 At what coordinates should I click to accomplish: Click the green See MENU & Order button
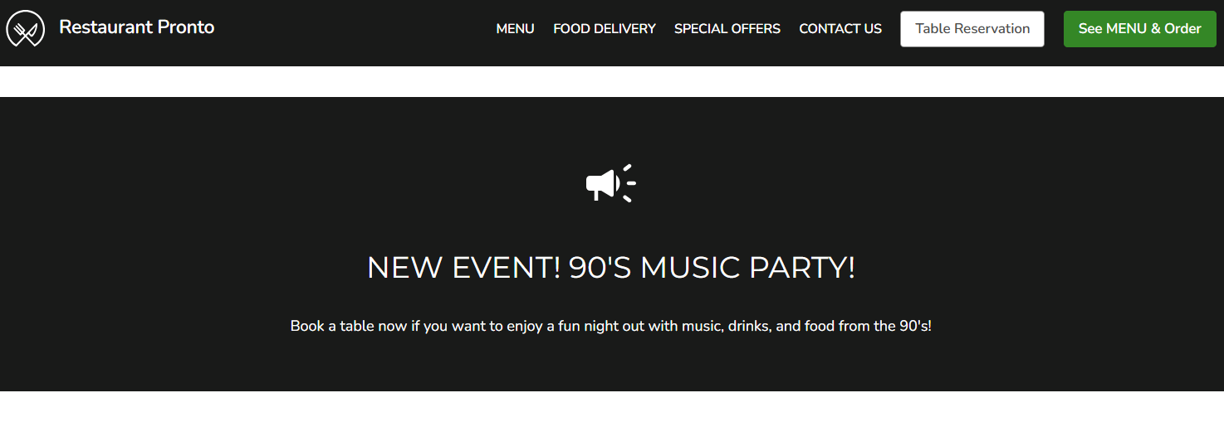[x=1139, y=29]
